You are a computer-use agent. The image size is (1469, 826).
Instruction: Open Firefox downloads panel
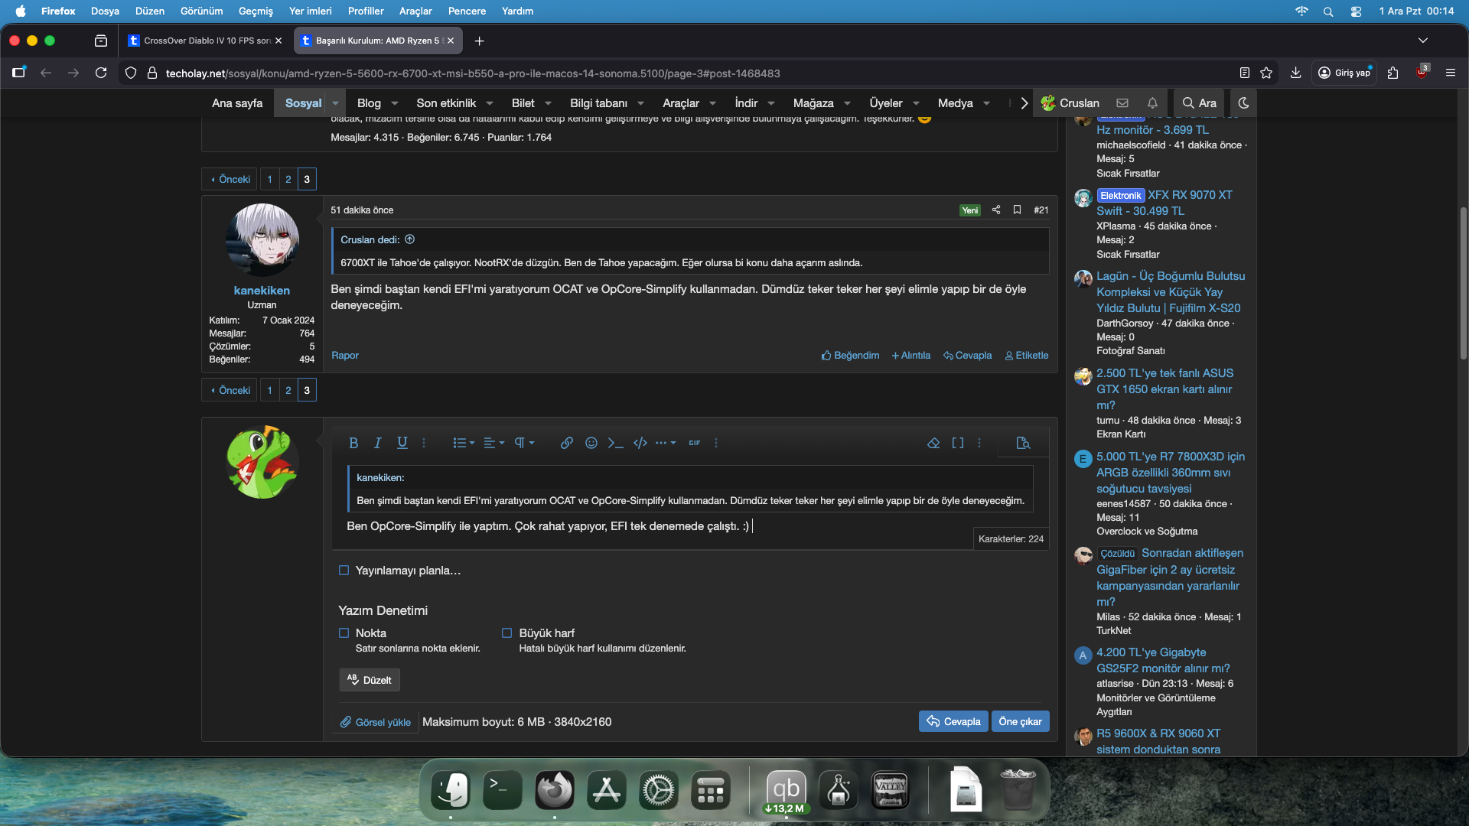tap(1295, 73)
